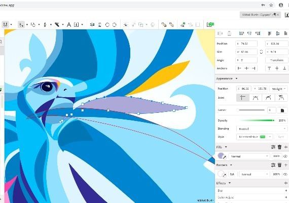
Task: Click the Width size field
Action: 246,52
